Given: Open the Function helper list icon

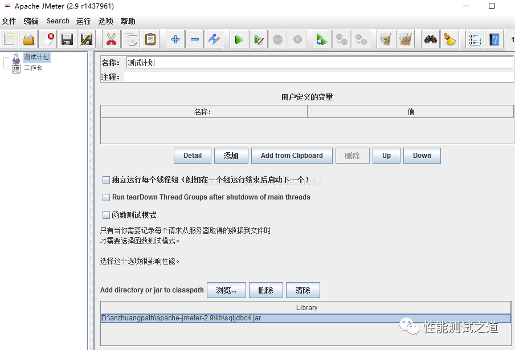Looking at the screenshot, I should [475, 39].
